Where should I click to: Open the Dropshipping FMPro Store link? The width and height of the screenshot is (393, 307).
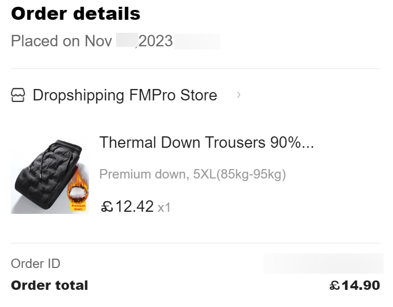125,95
